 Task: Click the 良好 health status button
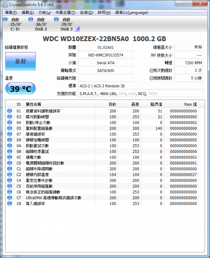(20, 61)
